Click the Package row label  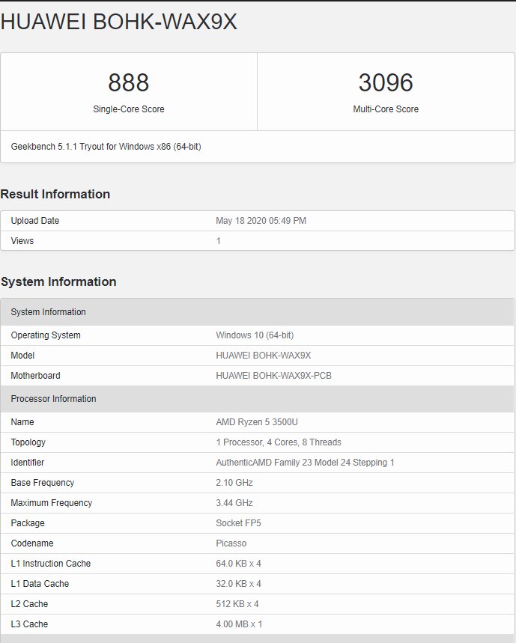[x=28, y=523]
